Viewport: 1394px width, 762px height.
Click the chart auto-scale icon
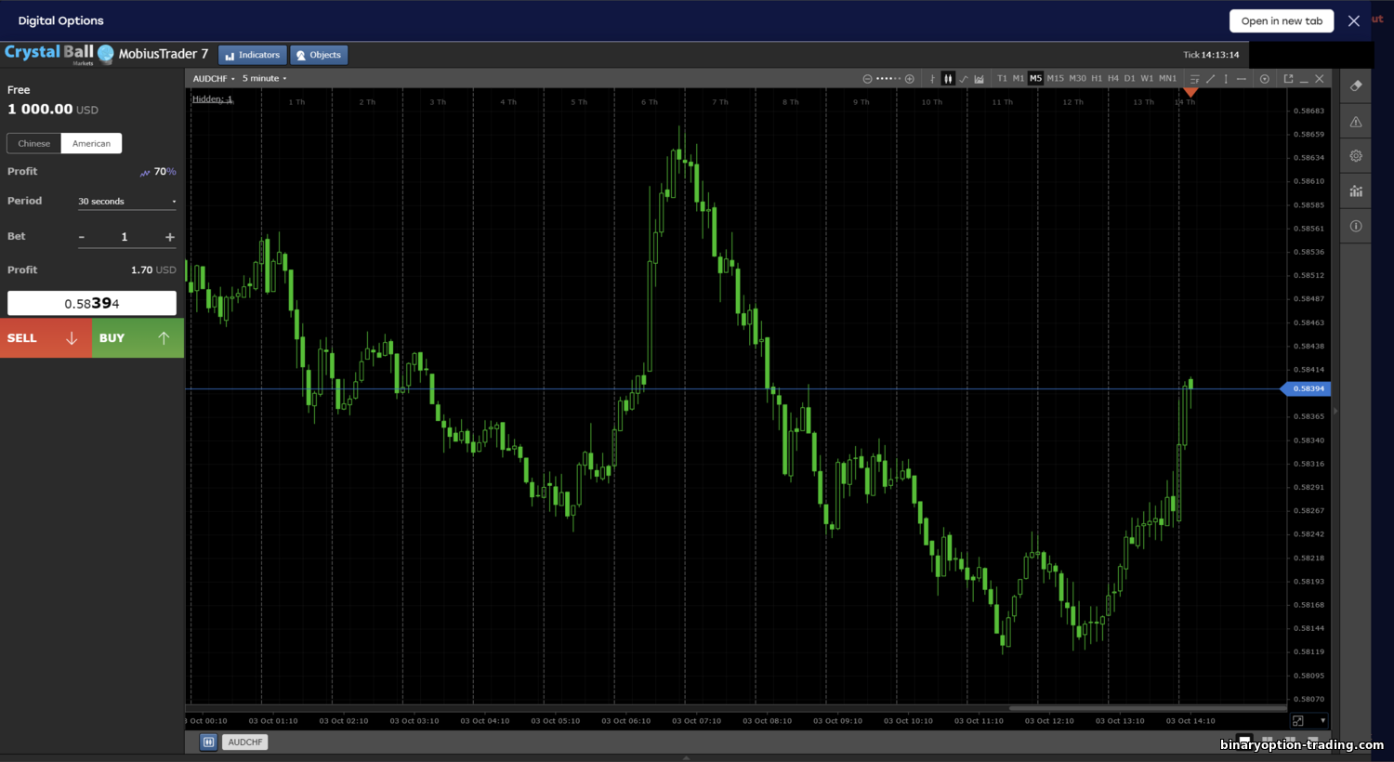[x=1298, y=720]
